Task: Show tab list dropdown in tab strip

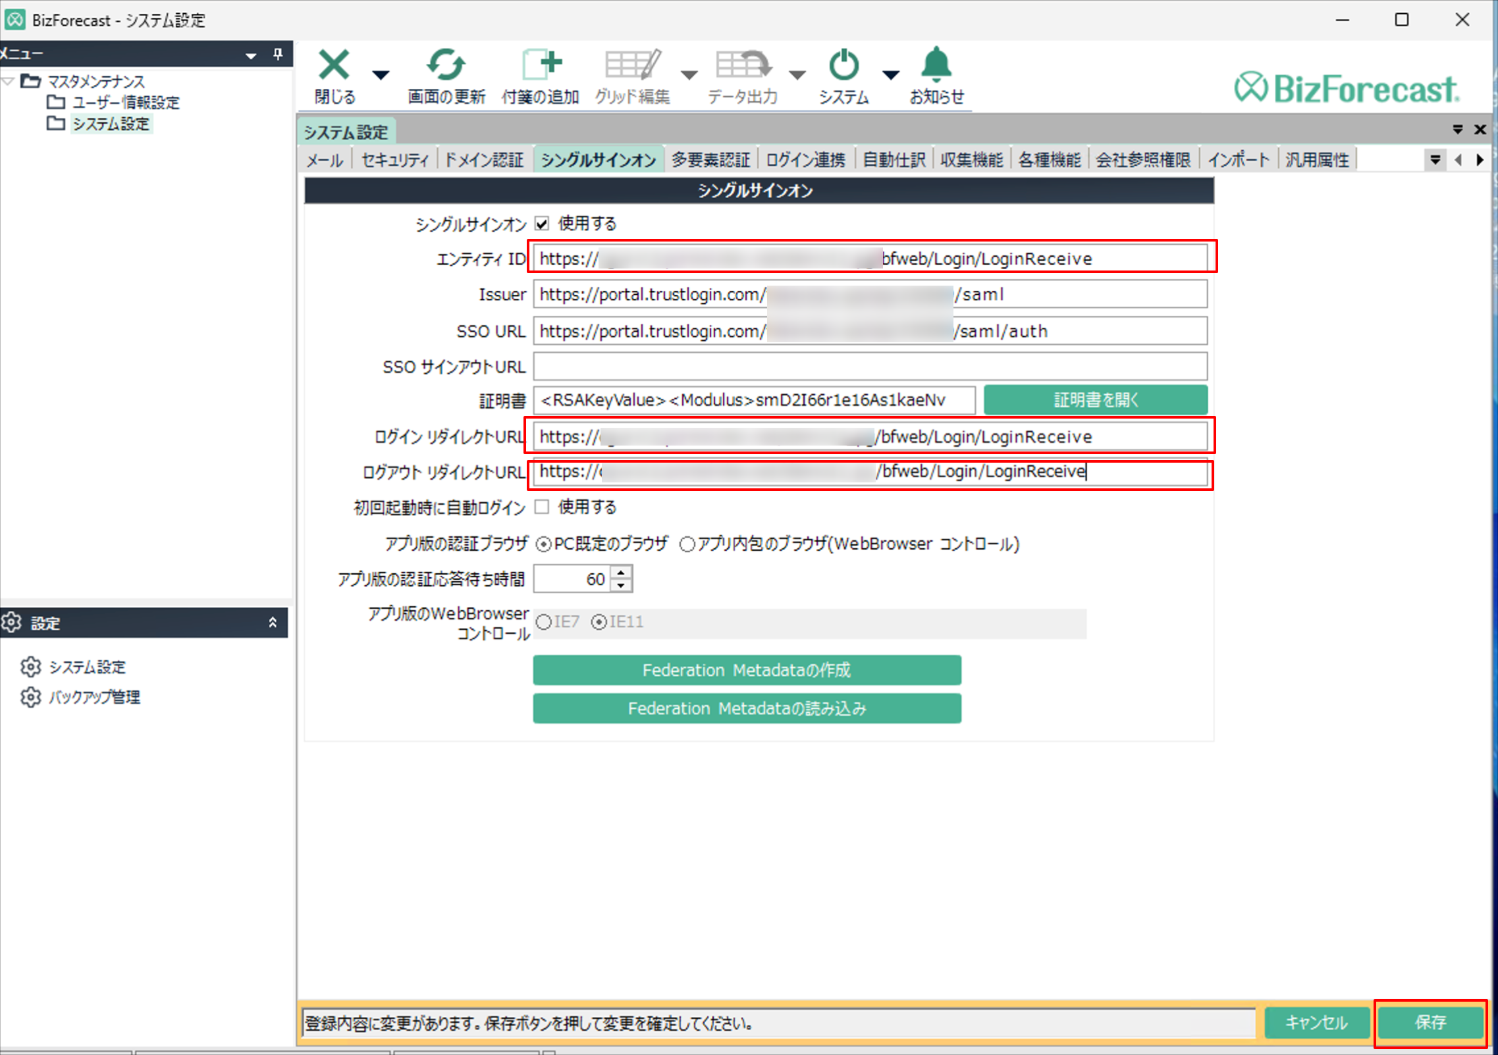Action: (x=1435, y=160)
